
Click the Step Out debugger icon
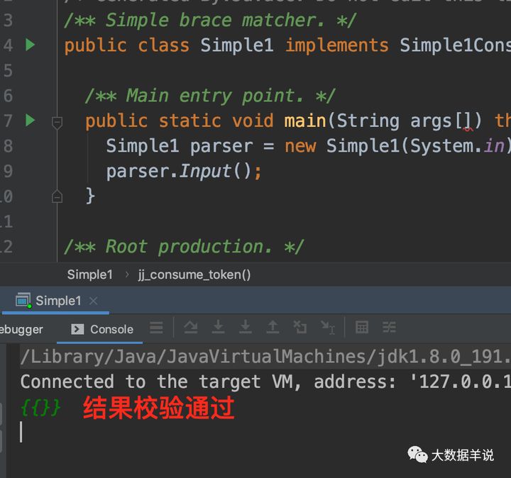[273, 327]
